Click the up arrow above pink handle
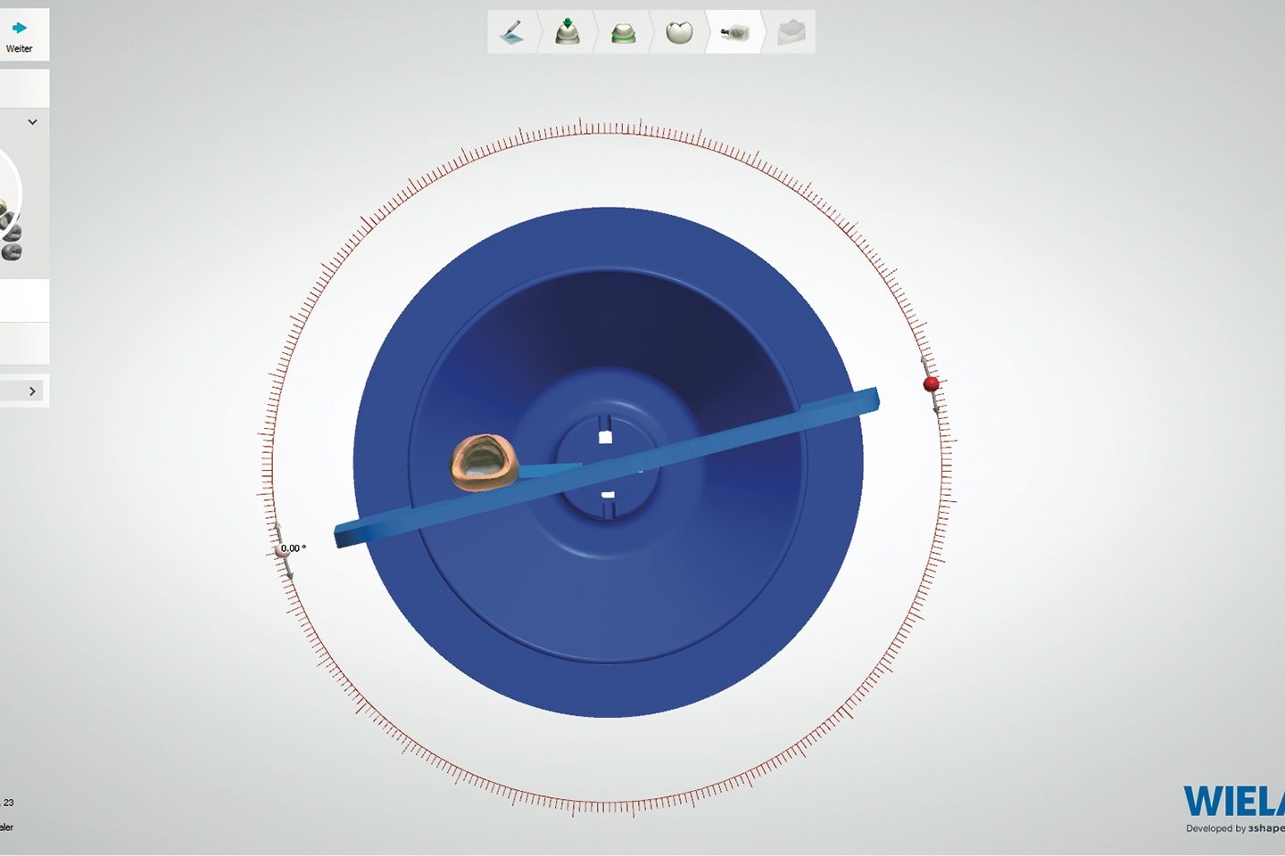1285x856 pixels. pos(277,528)
